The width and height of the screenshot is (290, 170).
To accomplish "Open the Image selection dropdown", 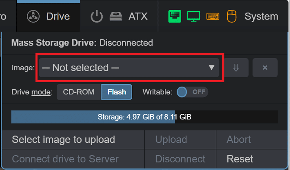I will (x=129, y=68).
